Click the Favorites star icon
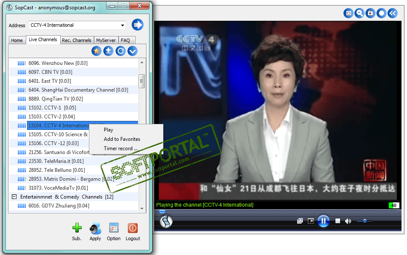Screen dimensions: 407x255 [96, 51]
